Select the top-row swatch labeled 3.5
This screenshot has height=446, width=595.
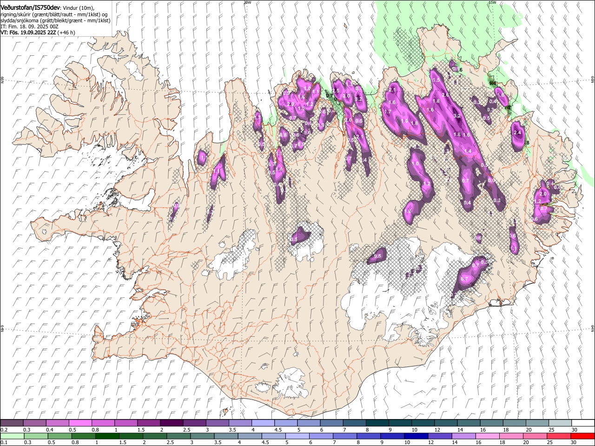coord(240,423)
